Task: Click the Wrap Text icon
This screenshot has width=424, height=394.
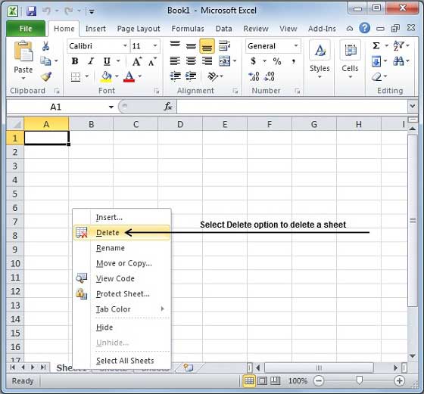Action: (224, 45)
